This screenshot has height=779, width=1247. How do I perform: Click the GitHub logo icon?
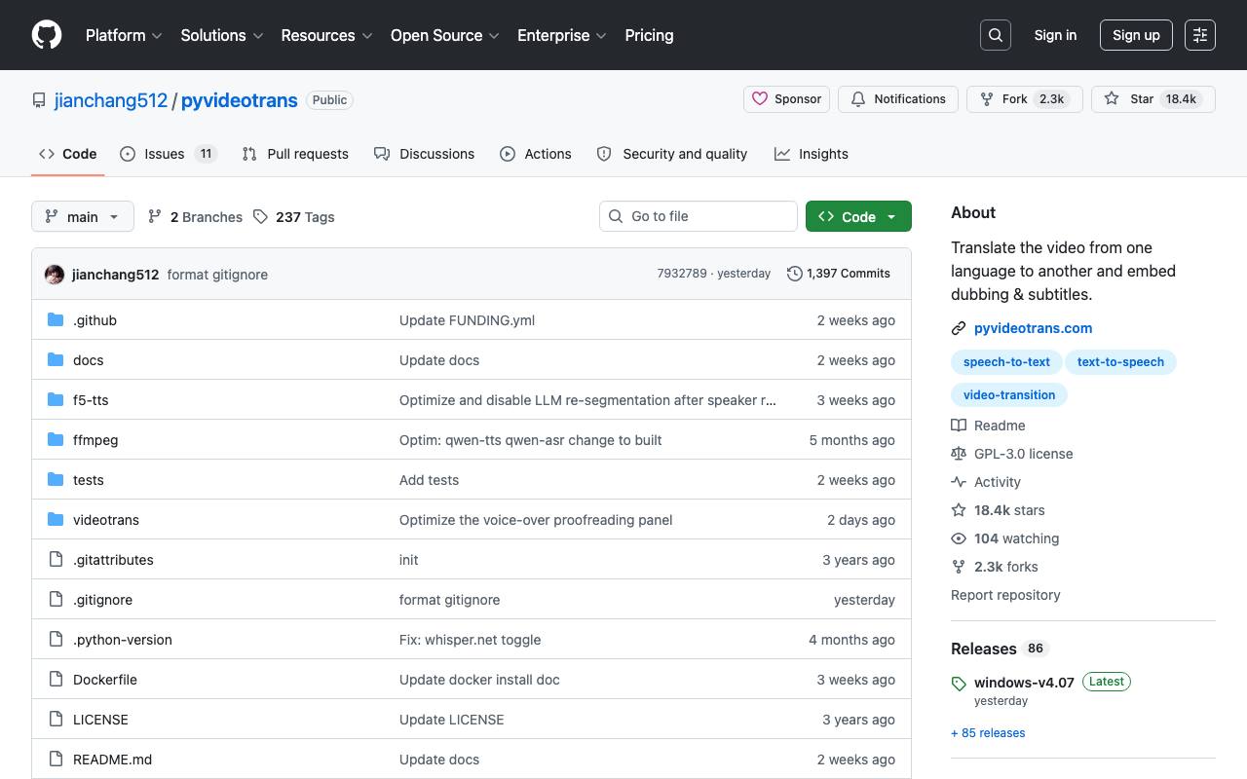[x=47, y=35]
